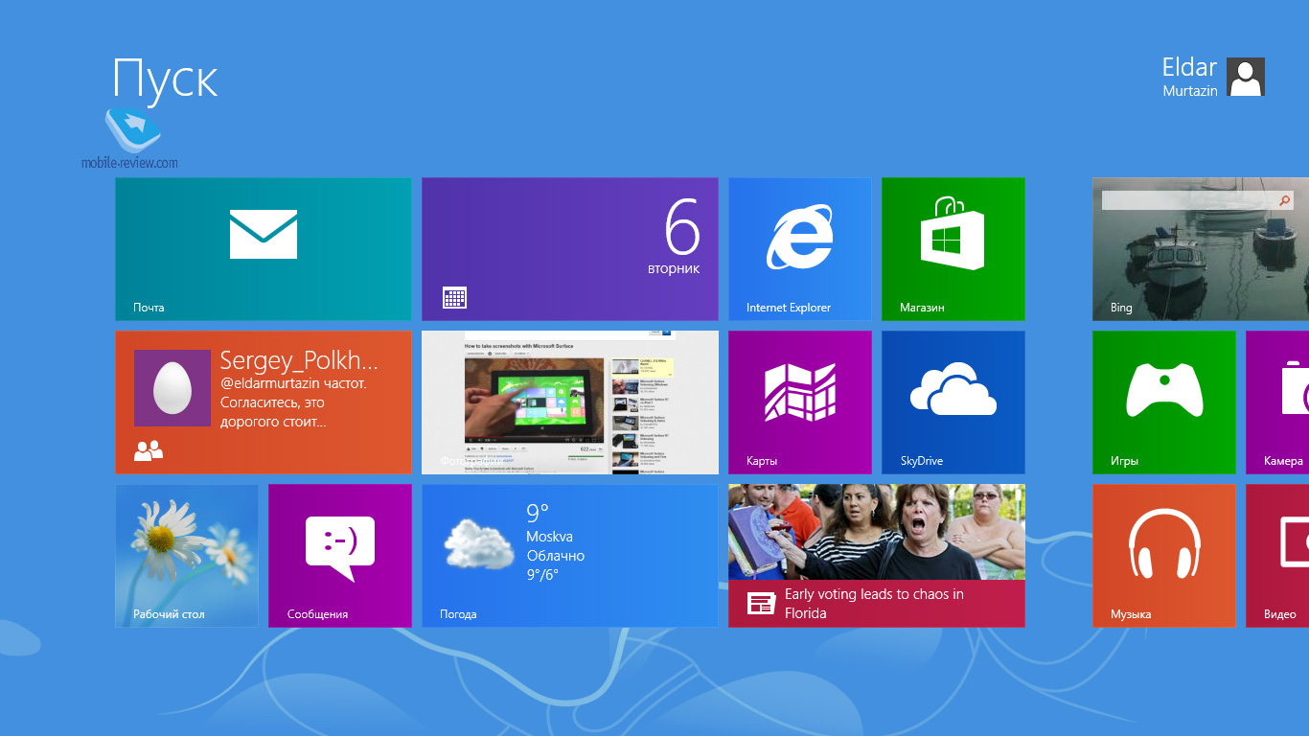Screen dimensions: 1309x736
Task: Click the user name Eldar Murtazin
Action: point(1189,77)
